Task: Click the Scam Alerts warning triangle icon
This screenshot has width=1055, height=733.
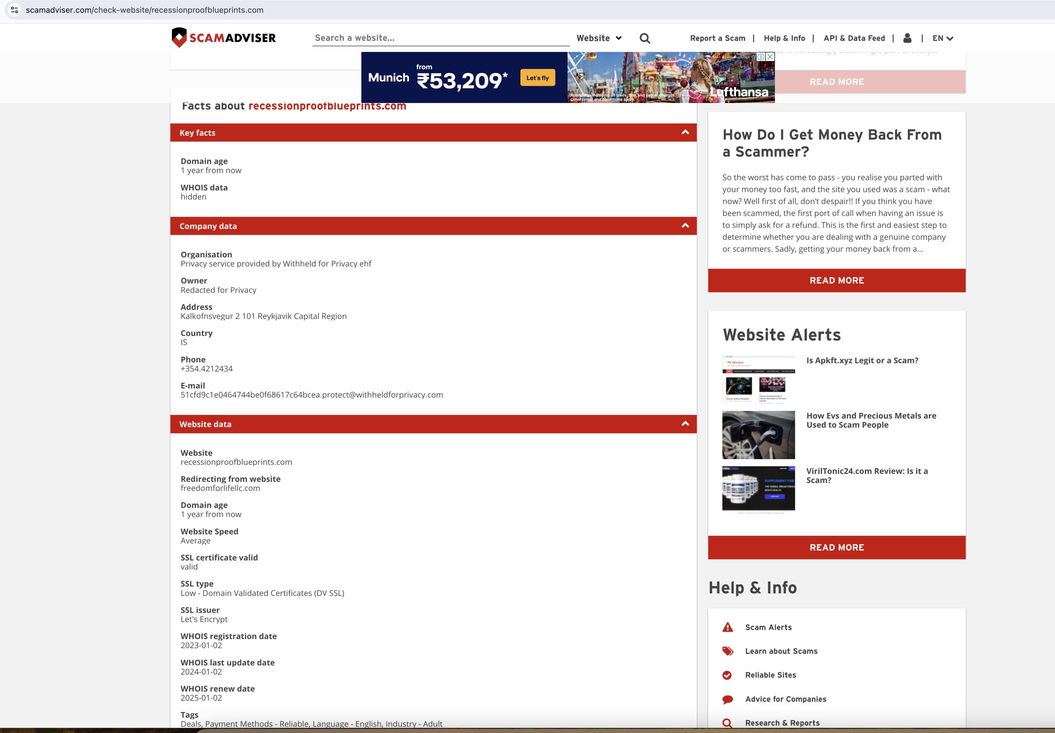Action: (x=727, y=627)
